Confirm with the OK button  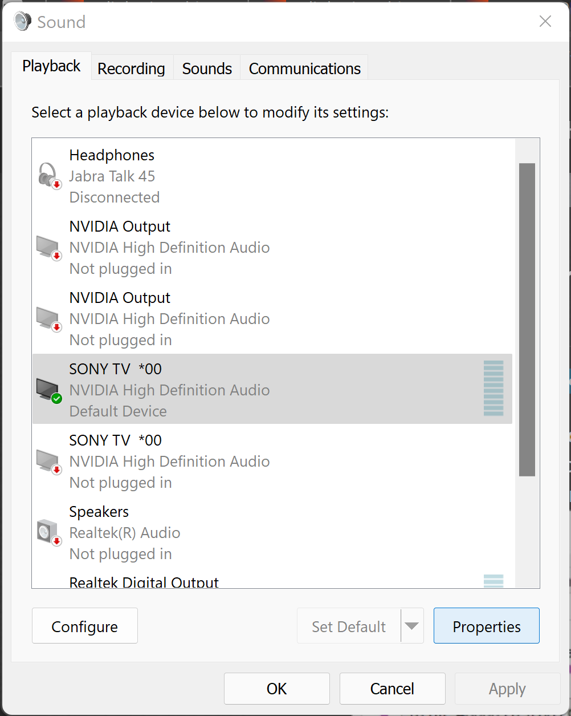pos(277,689)
